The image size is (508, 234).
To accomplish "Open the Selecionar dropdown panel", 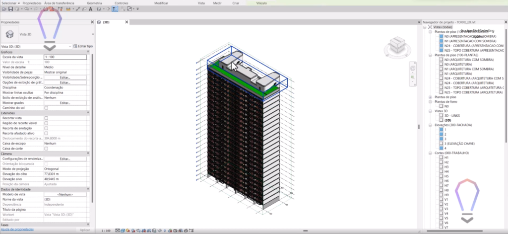I will coord(11,3).
